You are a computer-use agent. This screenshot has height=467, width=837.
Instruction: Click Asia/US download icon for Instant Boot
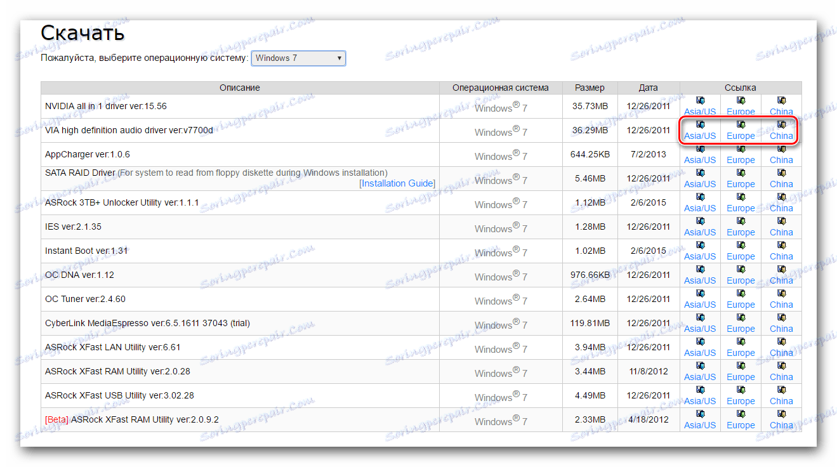pos(700,245)
